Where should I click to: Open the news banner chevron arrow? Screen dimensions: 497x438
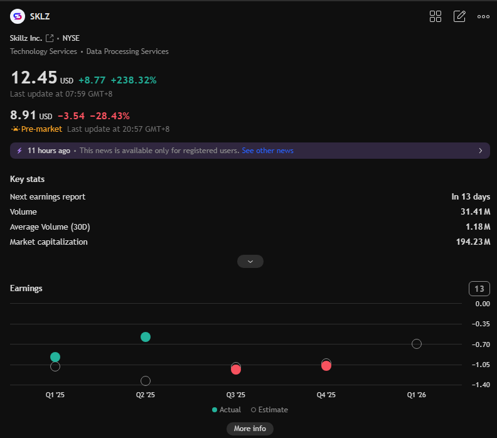(481, 151)
